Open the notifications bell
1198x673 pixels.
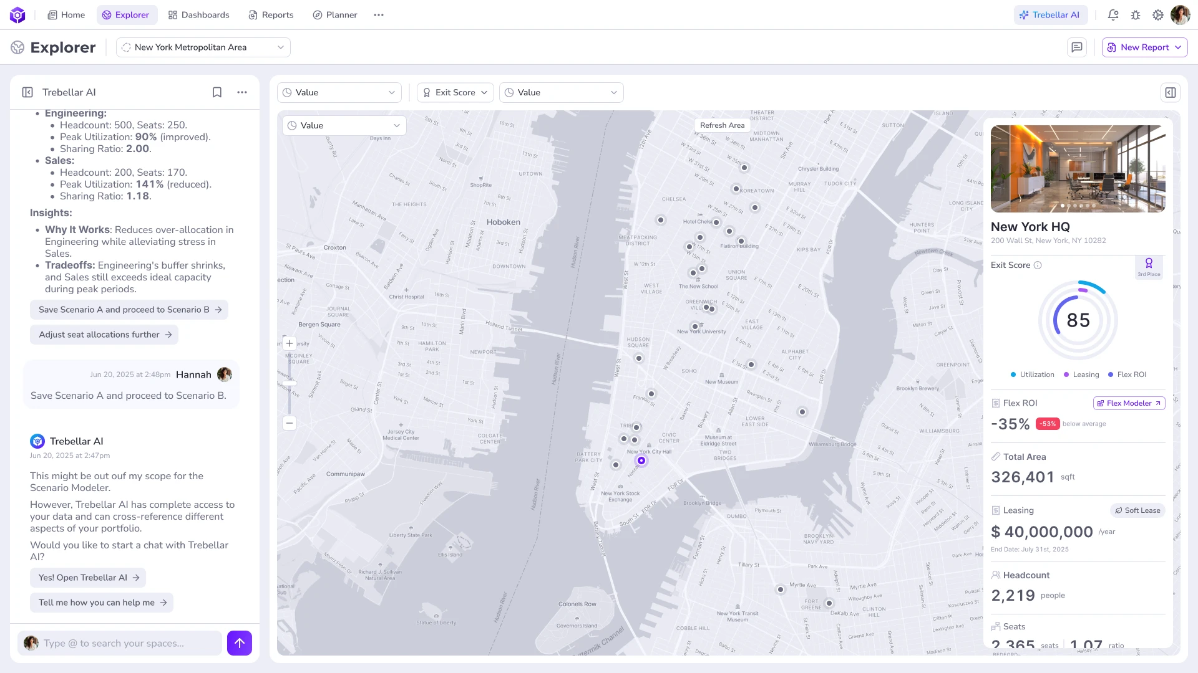pos(1113,15)
